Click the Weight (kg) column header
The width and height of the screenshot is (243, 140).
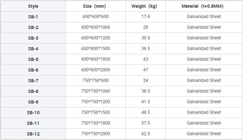click(146, 6)
